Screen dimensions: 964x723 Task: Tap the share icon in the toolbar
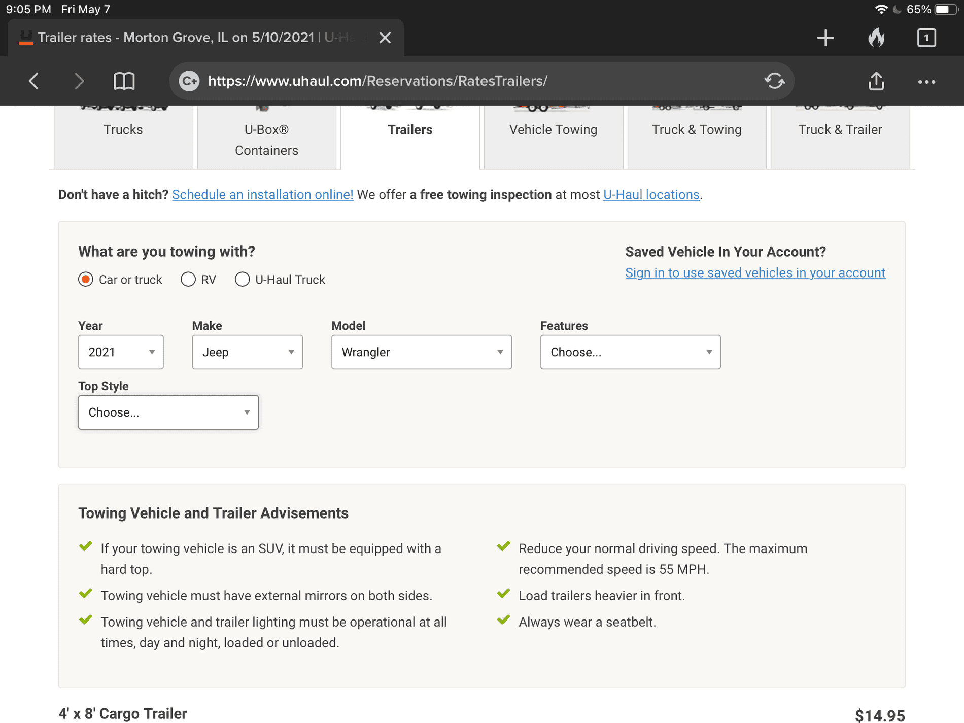pos(876,81)
